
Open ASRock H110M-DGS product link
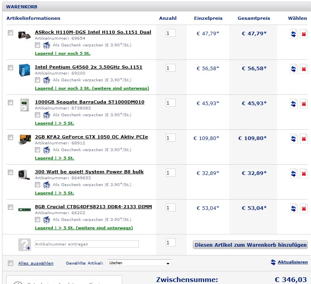[x=93, y=32]
